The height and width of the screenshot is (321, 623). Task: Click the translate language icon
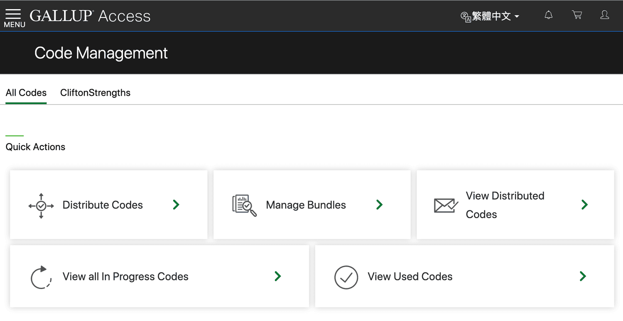pyautogui.click(x=466, y=17)
